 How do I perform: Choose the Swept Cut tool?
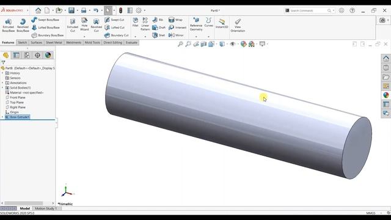[x=114, y=20]
